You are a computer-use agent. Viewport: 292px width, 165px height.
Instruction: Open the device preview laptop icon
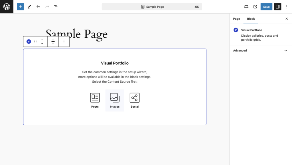(x=246, y=7)
